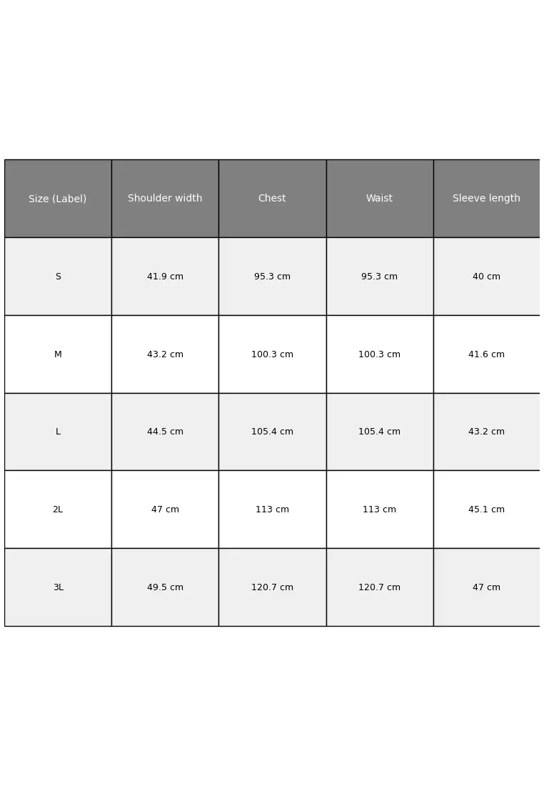Select the Waist value for size M

pyautogui.click(x=379, y=354)
